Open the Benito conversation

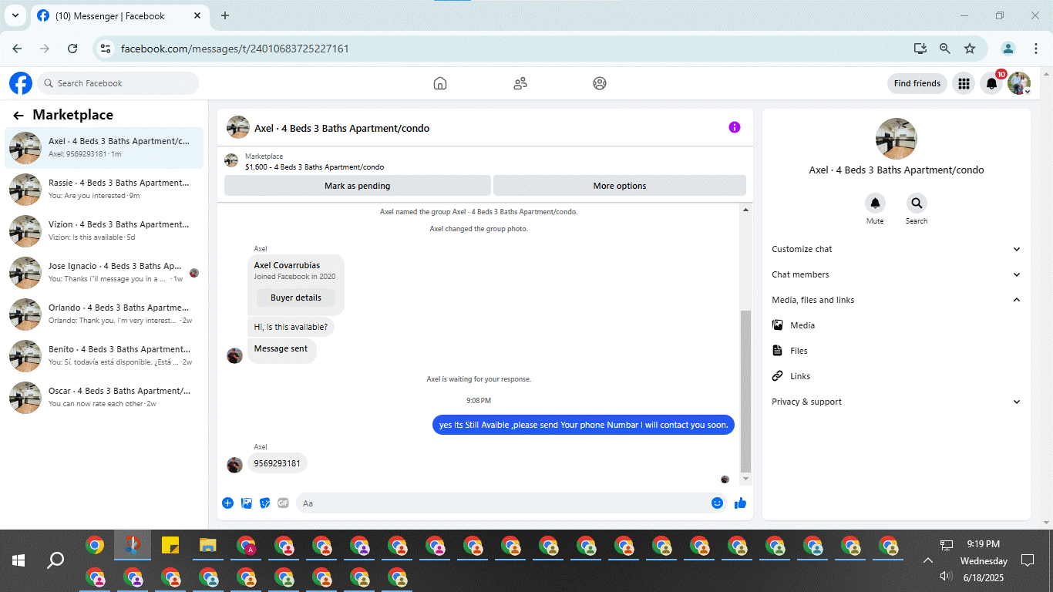[104, 355]
